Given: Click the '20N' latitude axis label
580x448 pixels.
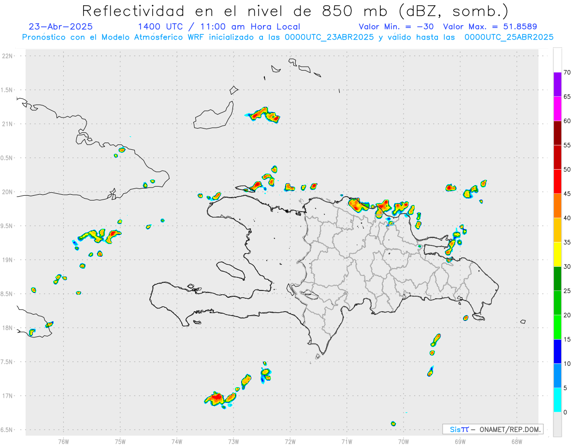Looking at the screenshot, I should pyautogui.click(x=8, y=192).
